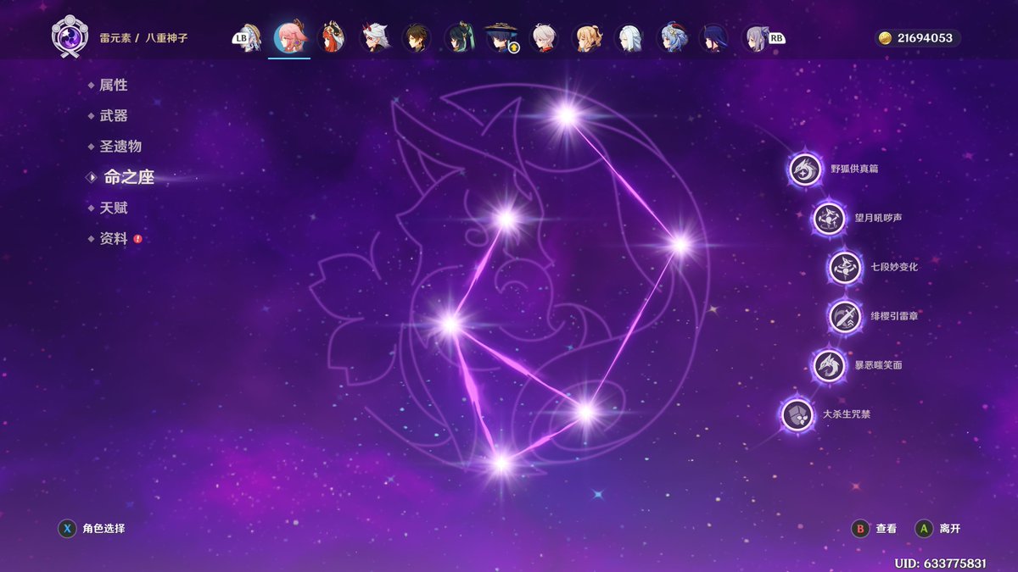
Task: Select Ganyu's blue-haired horned portrait
Action: click(x=674, y=38)
